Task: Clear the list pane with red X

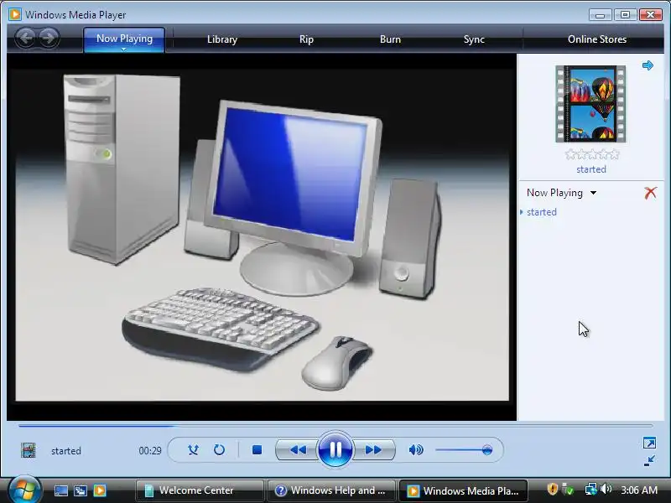Action: point(650,193)
